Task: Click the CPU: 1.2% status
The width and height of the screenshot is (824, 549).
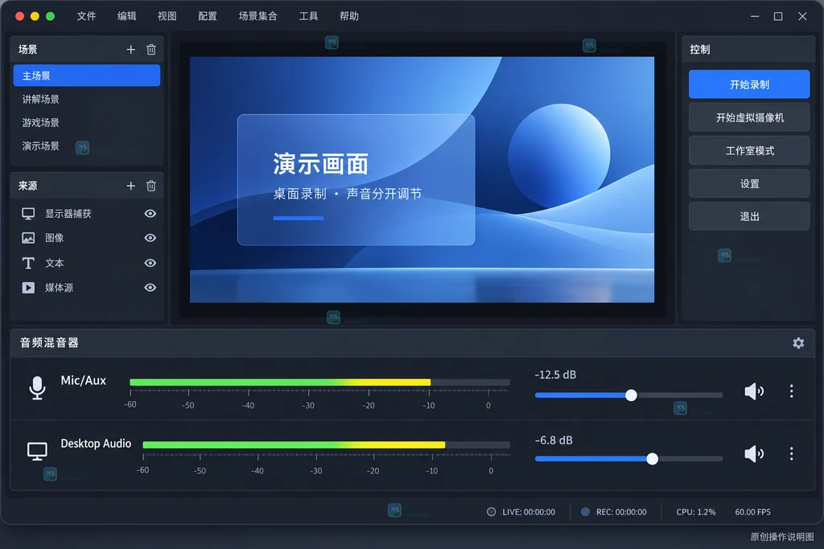Action: point(696,512)
